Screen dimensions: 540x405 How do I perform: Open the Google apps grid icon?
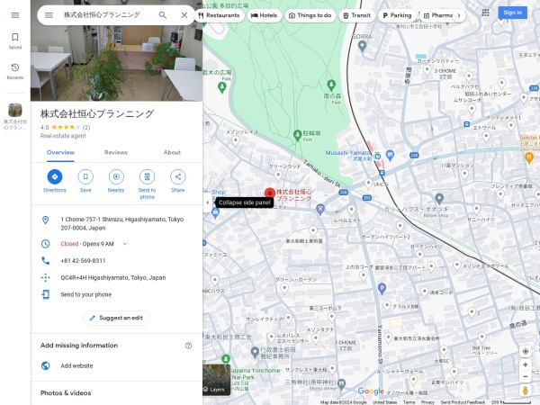point(485,13)
